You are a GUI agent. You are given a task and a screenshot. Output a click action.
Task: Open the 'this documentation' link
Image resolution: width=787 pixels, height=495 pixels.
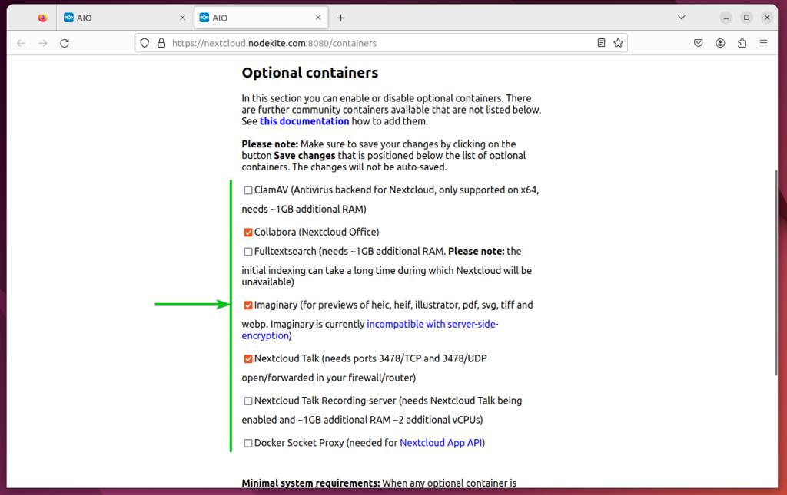pos(304,120)
